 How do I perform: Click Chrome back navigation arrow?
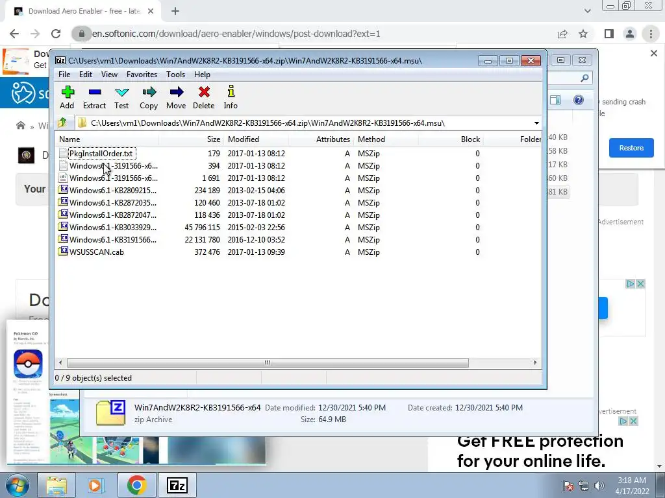pos(14,34)
